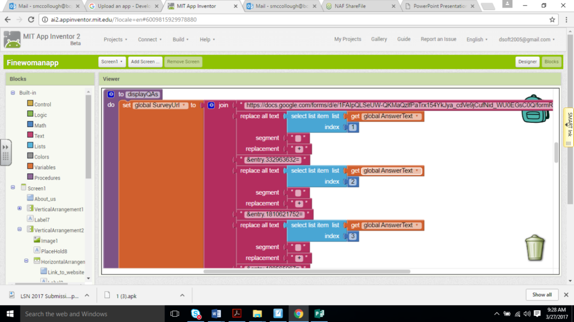Open options for 1 (3).apk download
This screenshot has height=322, width=574.
coord(182,295)
